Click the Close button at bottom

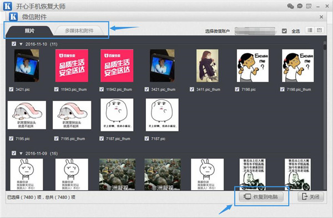coord(311,197)
